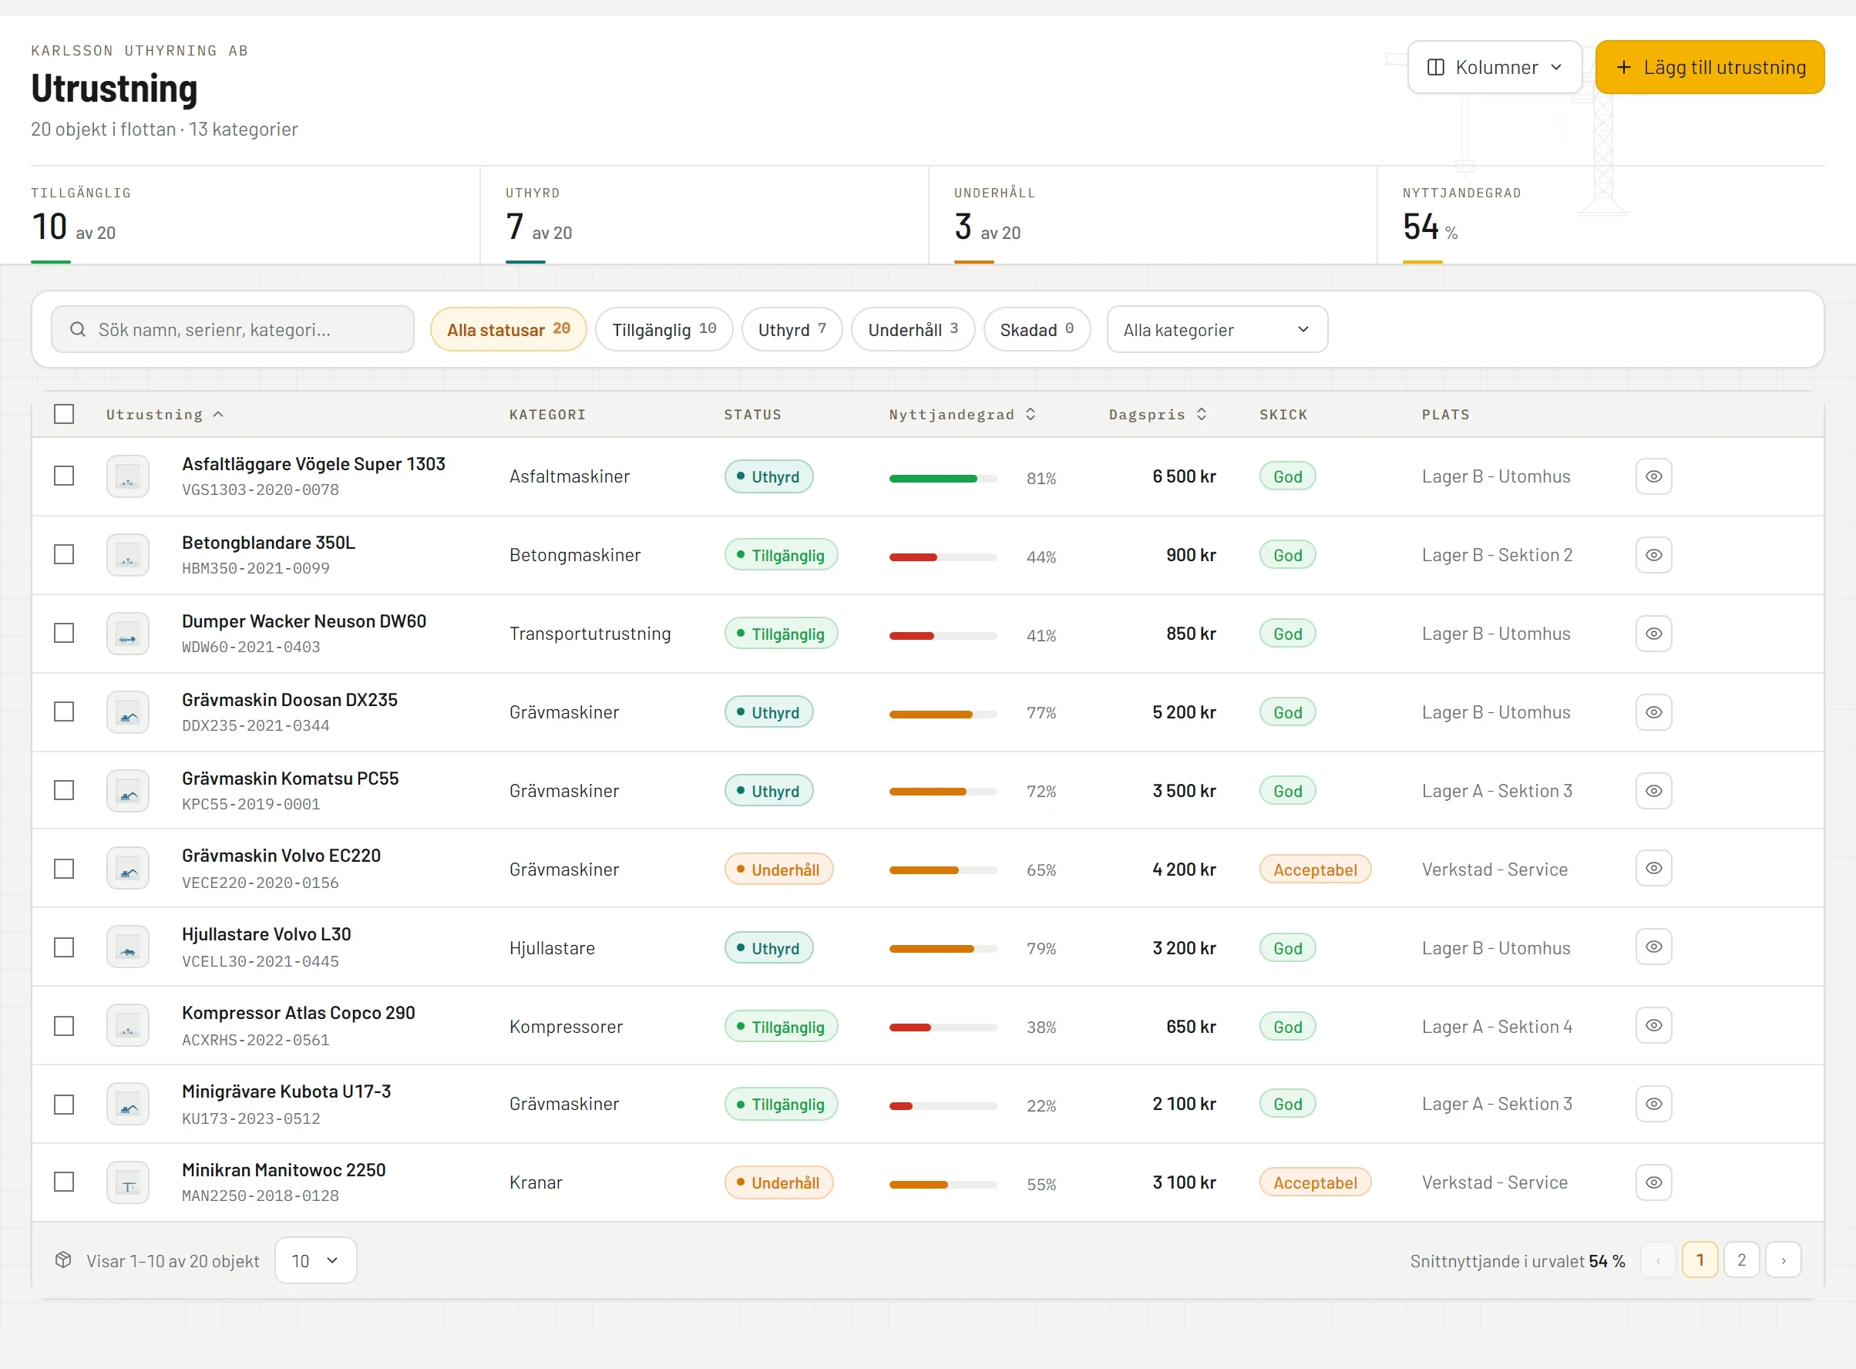
Task: Click Uthyrd status badge on Hjullastare row
Action: (768, 948)
